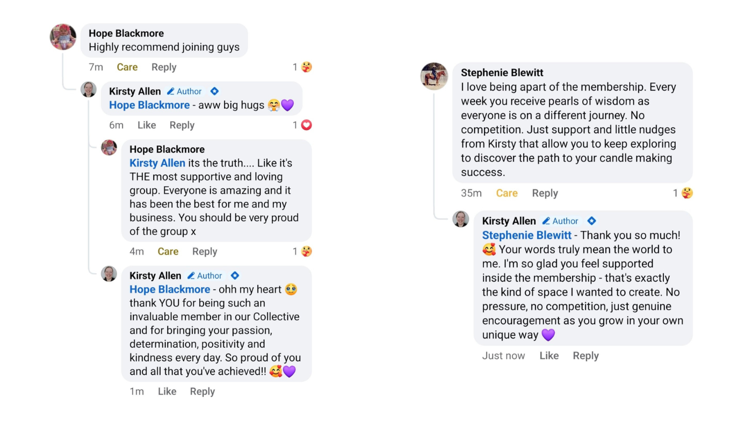Screen dimensions: 752x424
Task: Click blue badge icon beside Author in Stephenie thread
Action: [591, 221]
